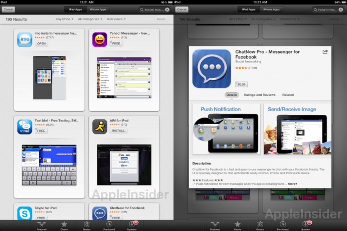Tap FREE for Text Me!

pyautogui.click(x=41, y=131)
